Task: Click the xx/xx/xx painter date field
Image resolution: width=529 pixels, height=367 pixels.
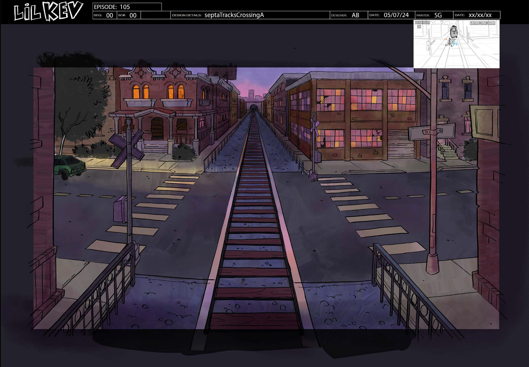Action: coord(480,15)
